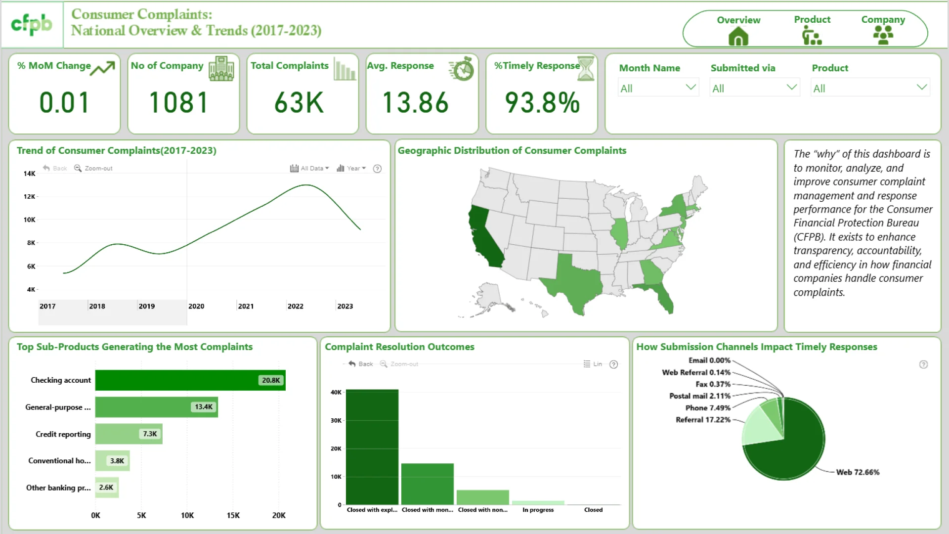
Task: Click Zoom-out magnifier on trend chart
Action: pyautogui.click(x=78, y=168)
